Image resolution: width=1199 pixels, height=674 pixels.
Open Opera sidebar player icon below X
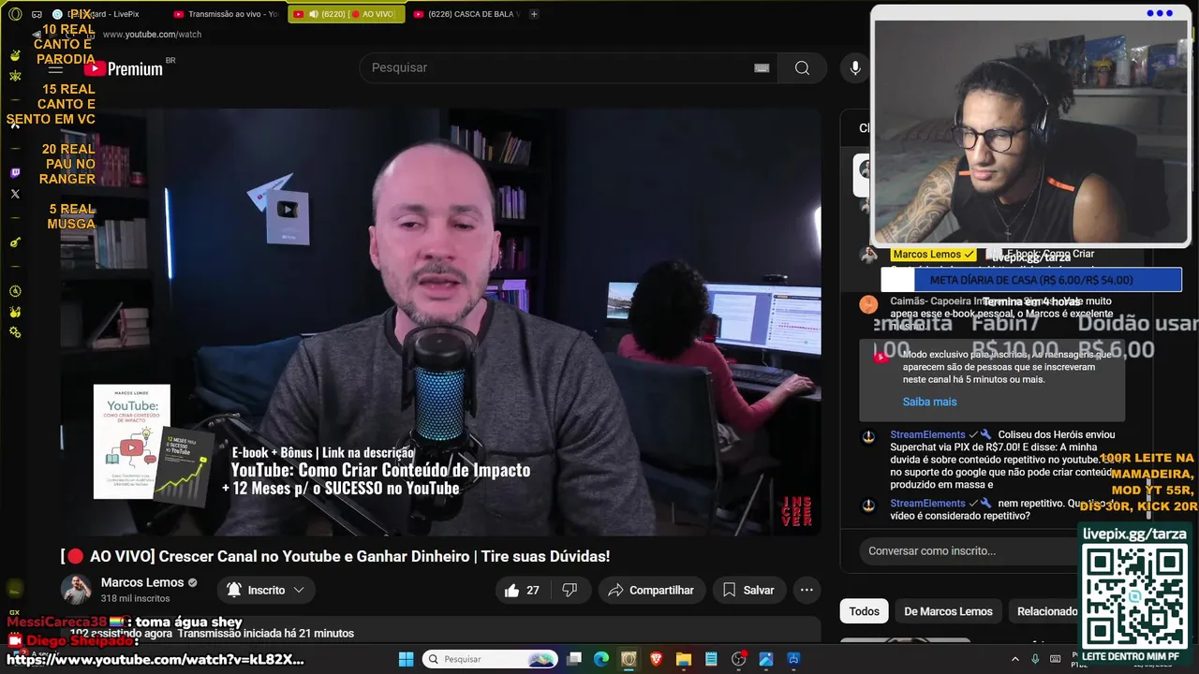pyautogui.click(x=15, y=242)
